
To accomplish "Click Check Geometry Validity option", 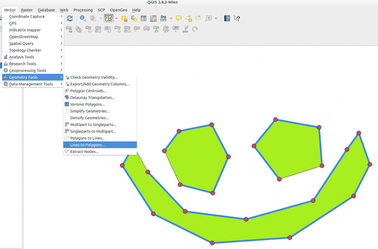I will click(93, 77).
